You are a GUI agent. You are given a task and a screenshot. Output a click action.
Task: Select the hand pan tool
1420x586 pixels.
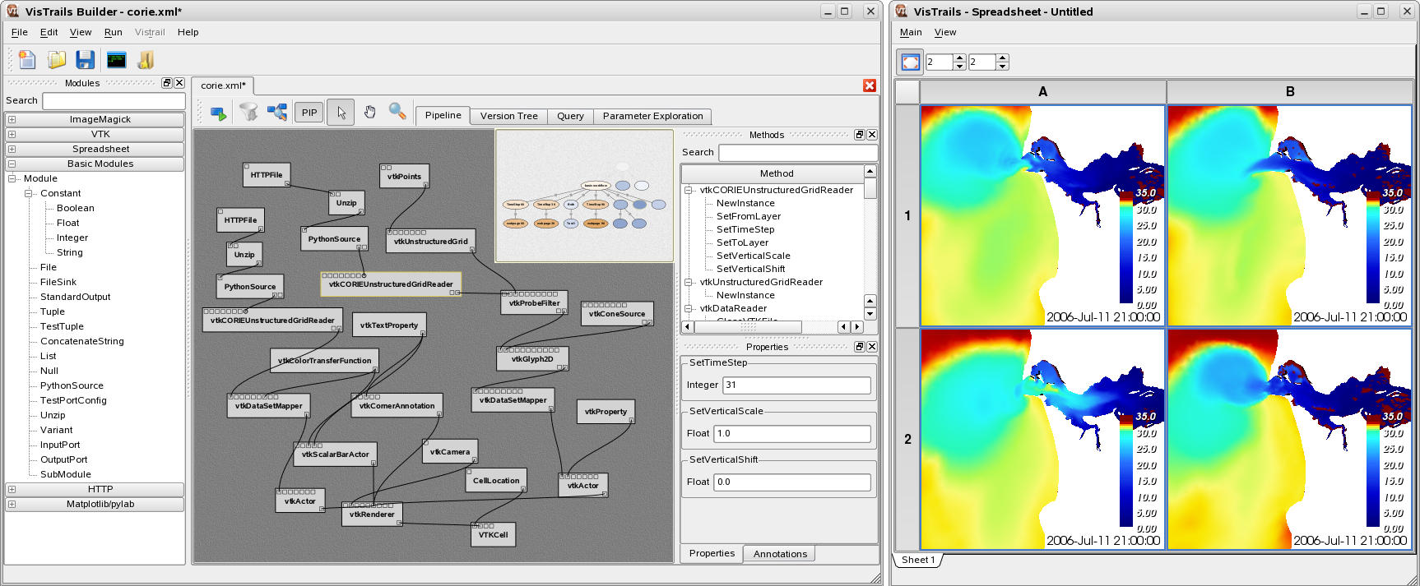[370, 112]
